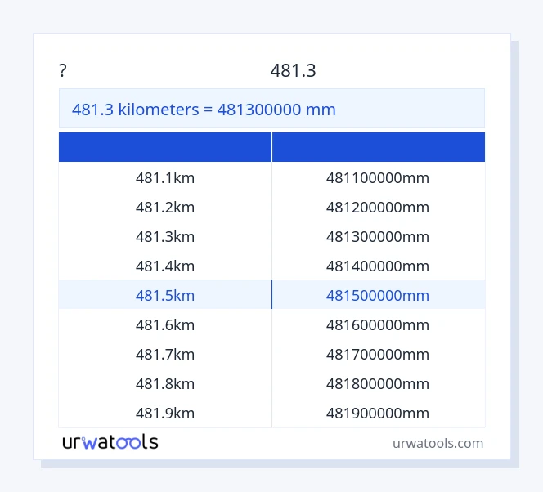Click the 481.3 value at top
This screenshot has width=543, height=492.
point(293,71)
